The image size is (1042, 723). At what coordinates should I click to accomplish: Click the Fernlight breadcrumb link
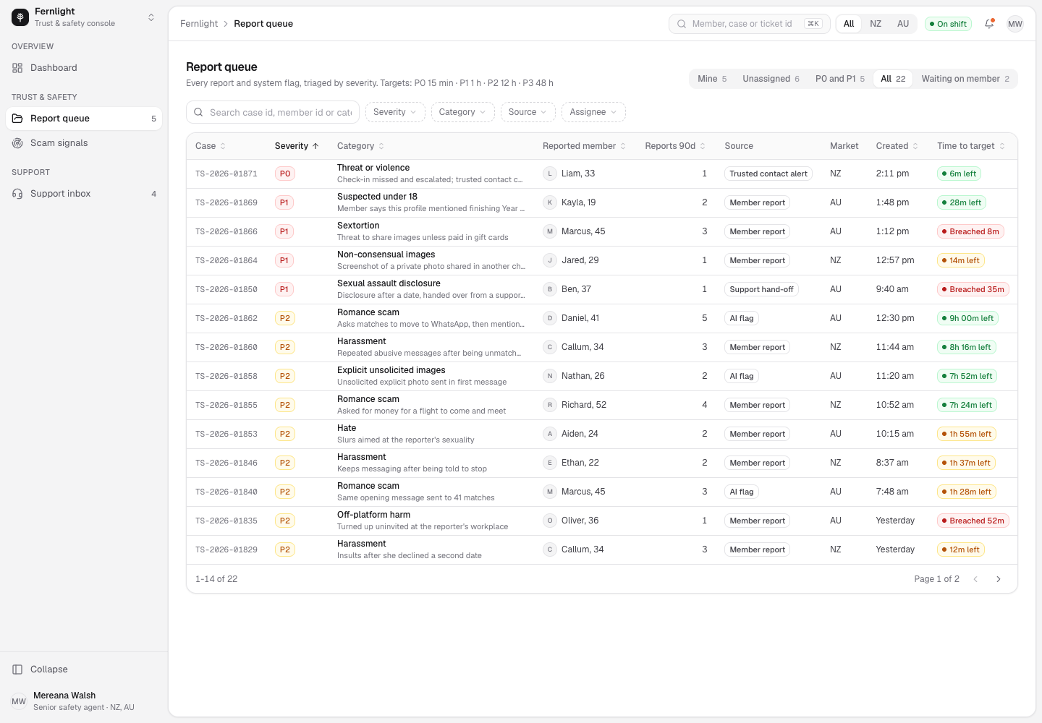tap(199, 24)
